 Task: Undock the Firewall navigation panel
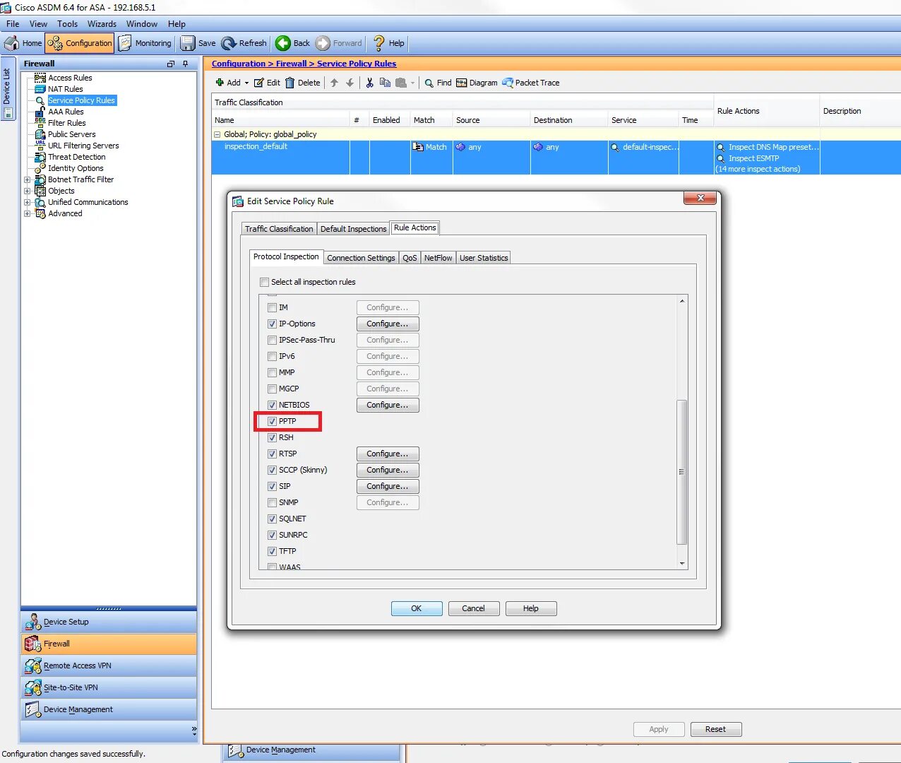click(x=170, y=64)
